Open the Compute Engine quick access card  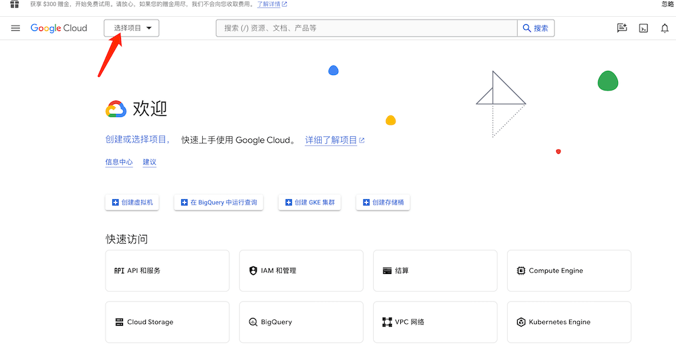click(x=569, y=271)
